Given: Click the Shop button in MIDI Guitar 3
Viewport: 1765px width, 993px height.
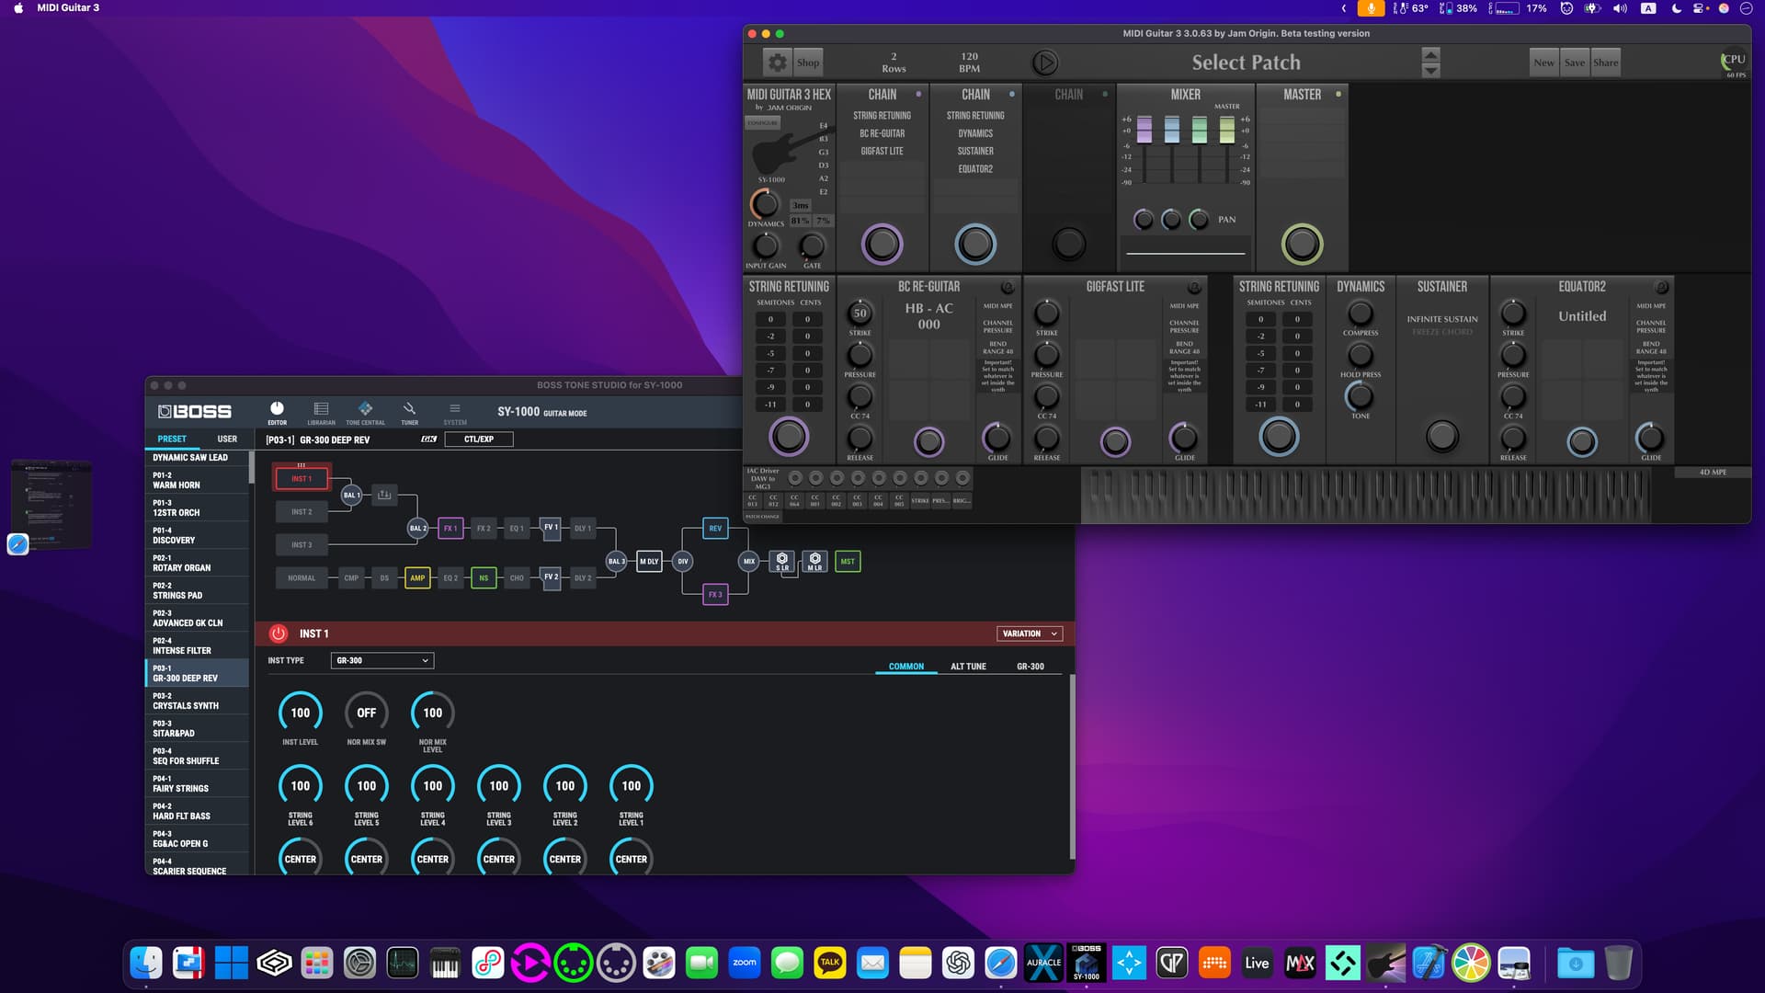Looking at the screenshot, I should pos(808,63).
